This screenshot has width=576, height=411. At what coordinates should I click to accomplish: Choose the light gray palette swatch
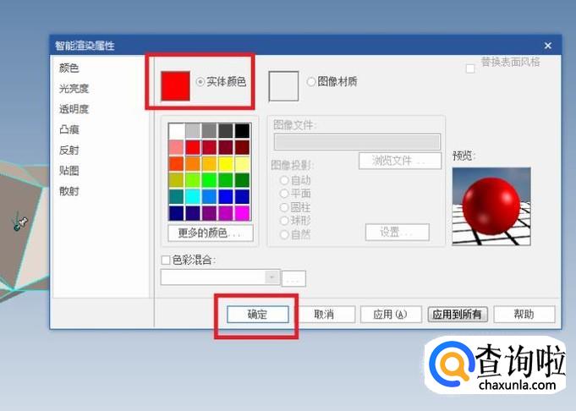tap(193, 131)
